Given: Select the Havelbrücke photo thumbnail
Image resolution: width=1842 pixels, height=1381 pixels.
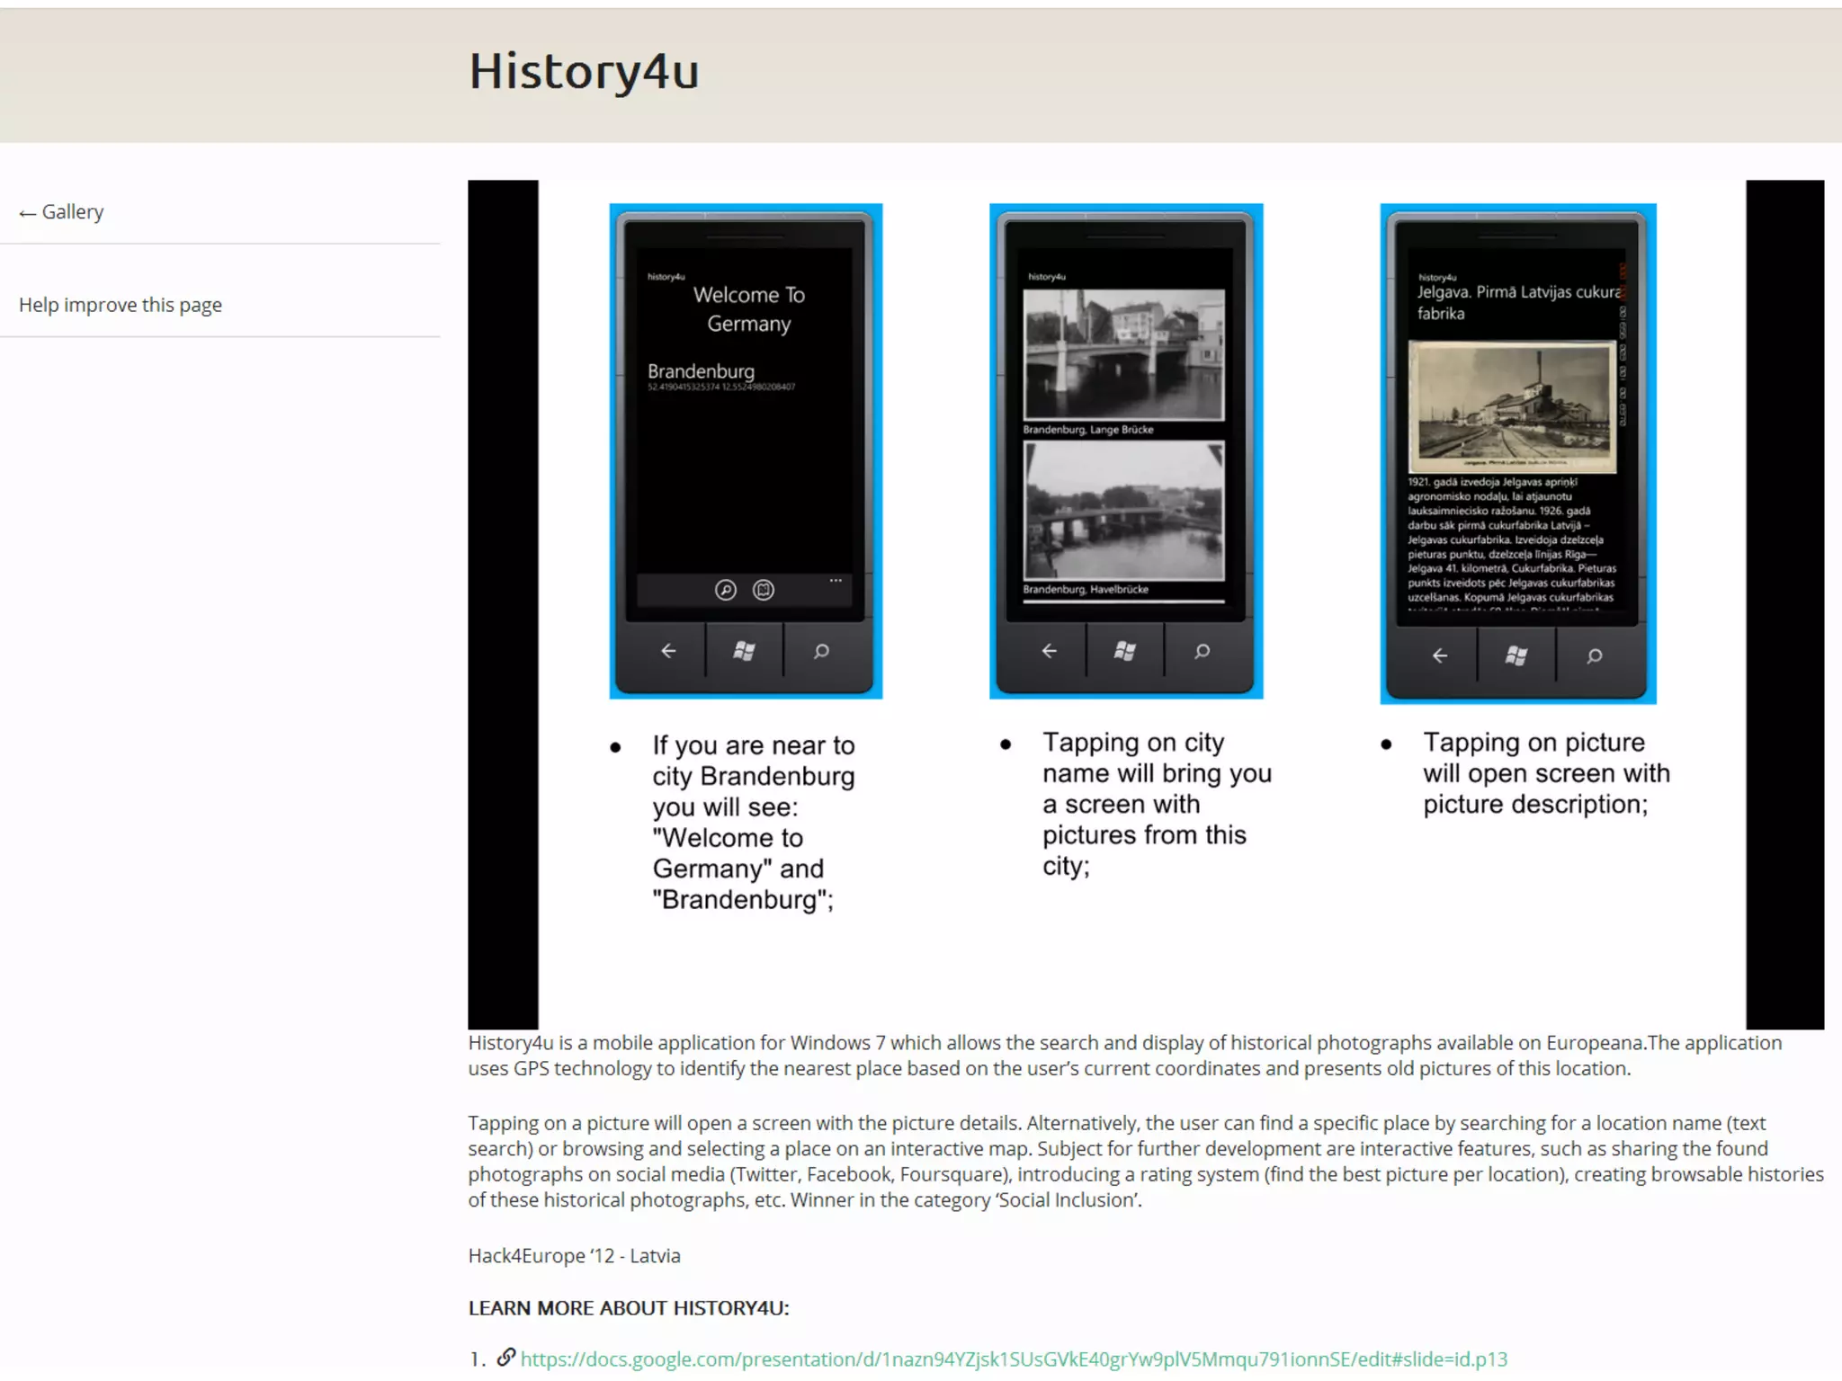Looking at the screenshot, I should 1123,511.
